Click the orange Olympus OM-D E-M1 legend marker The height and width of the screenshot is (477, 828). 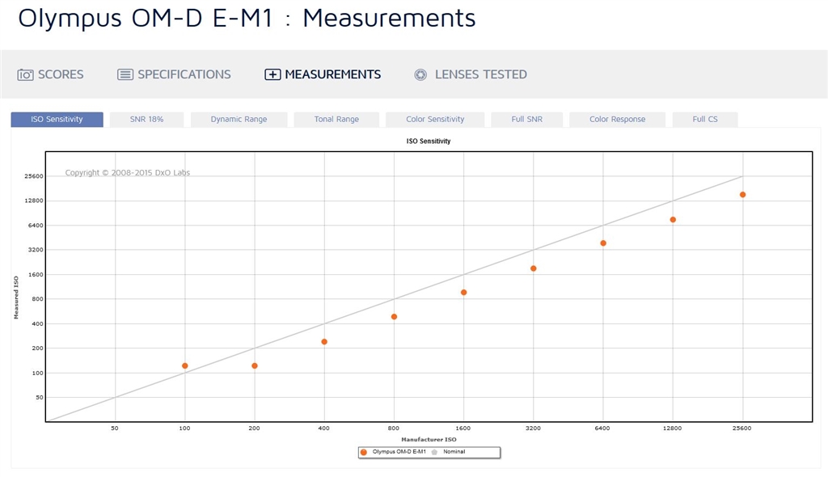pyautogui.click(x=363, y=452)
